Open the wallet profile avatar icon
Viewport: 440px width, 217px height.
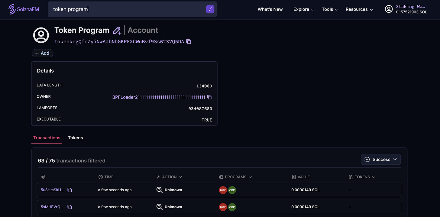click(x=389, y=9)
